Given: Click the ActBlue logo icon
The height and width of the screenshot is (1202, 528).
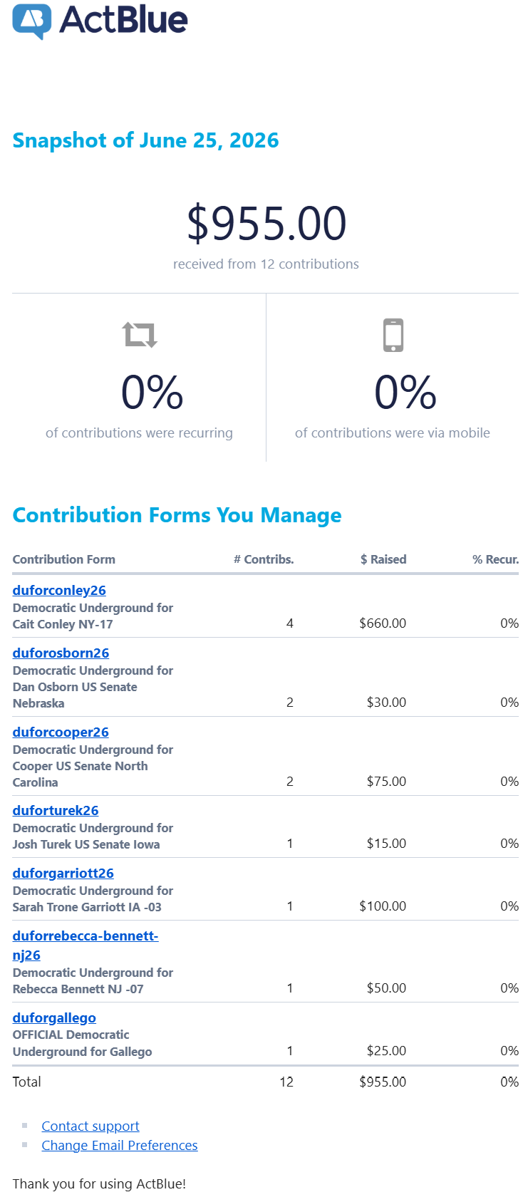Looking at the screenshot, I should 32,21.
